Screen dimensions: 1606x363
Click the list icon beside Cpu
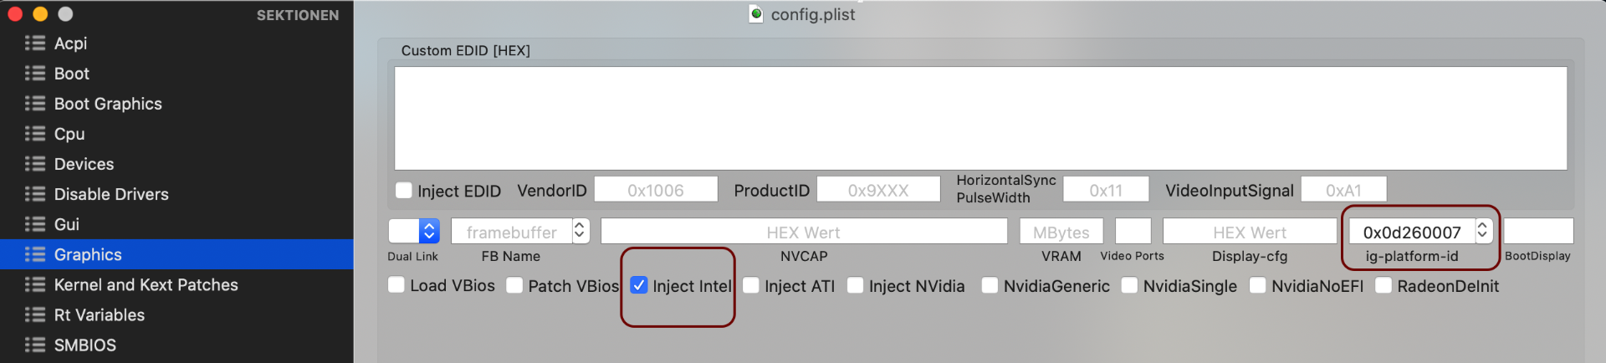click(34, 134)
